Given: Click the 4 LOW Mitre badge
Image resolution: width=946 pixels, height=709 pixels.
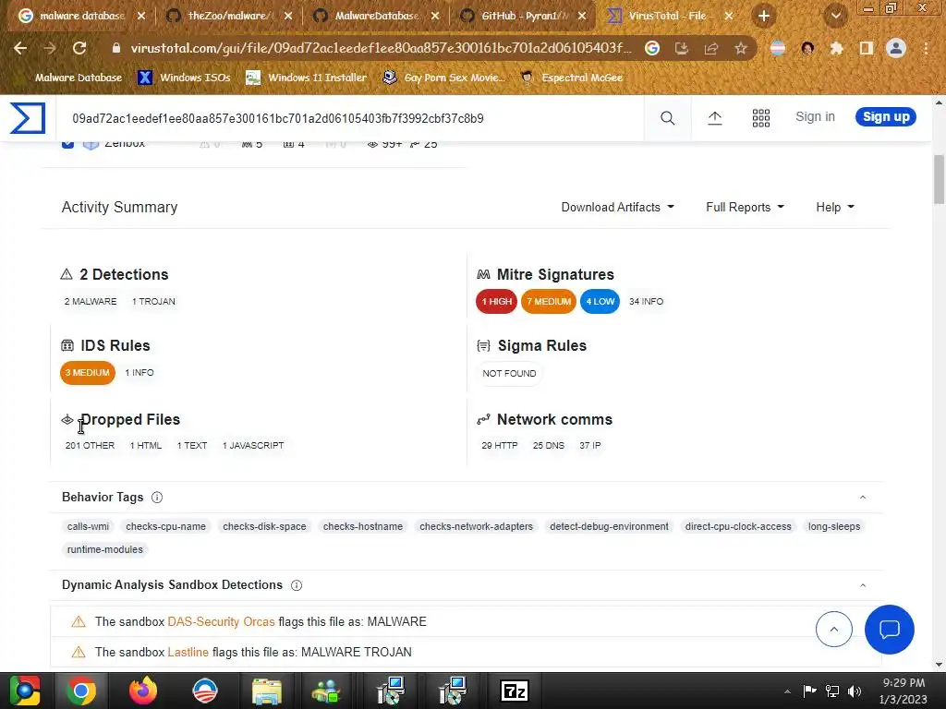Looking at the screenshot, I should (x=600, y=302).
